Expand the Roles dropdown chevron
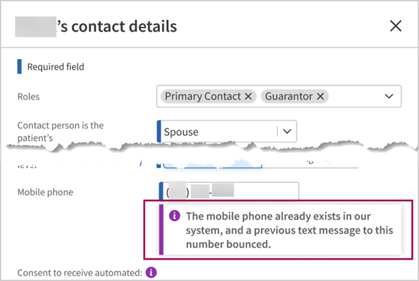This screenshot has height=281, width=419. click(389, 96)
